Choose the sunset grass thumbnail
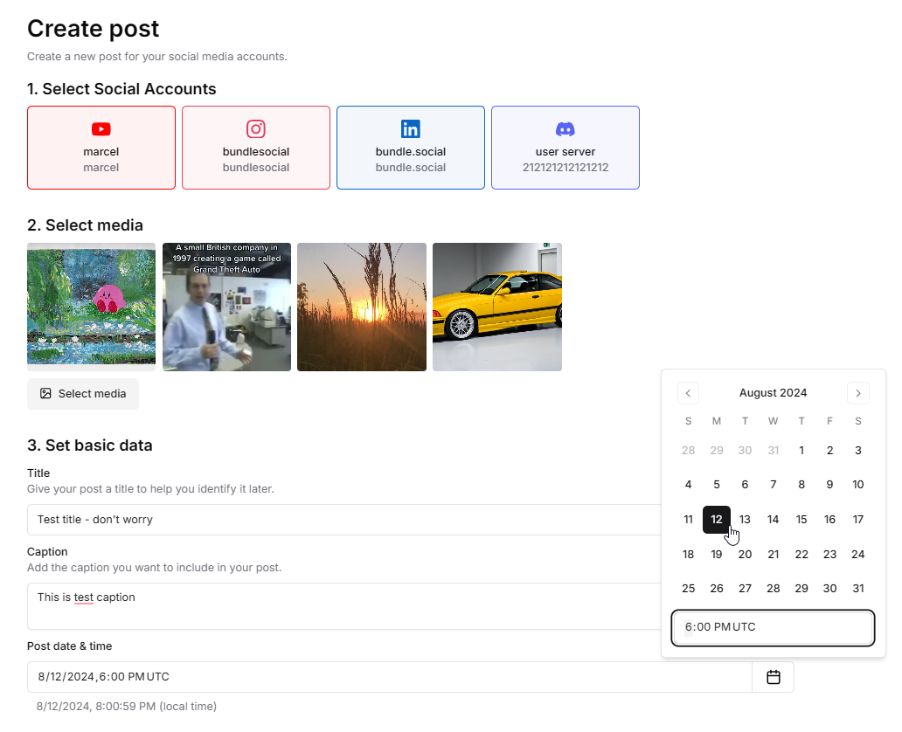This screenshot has width=902, height=732. pyautogui.click(x=362, y=307)
